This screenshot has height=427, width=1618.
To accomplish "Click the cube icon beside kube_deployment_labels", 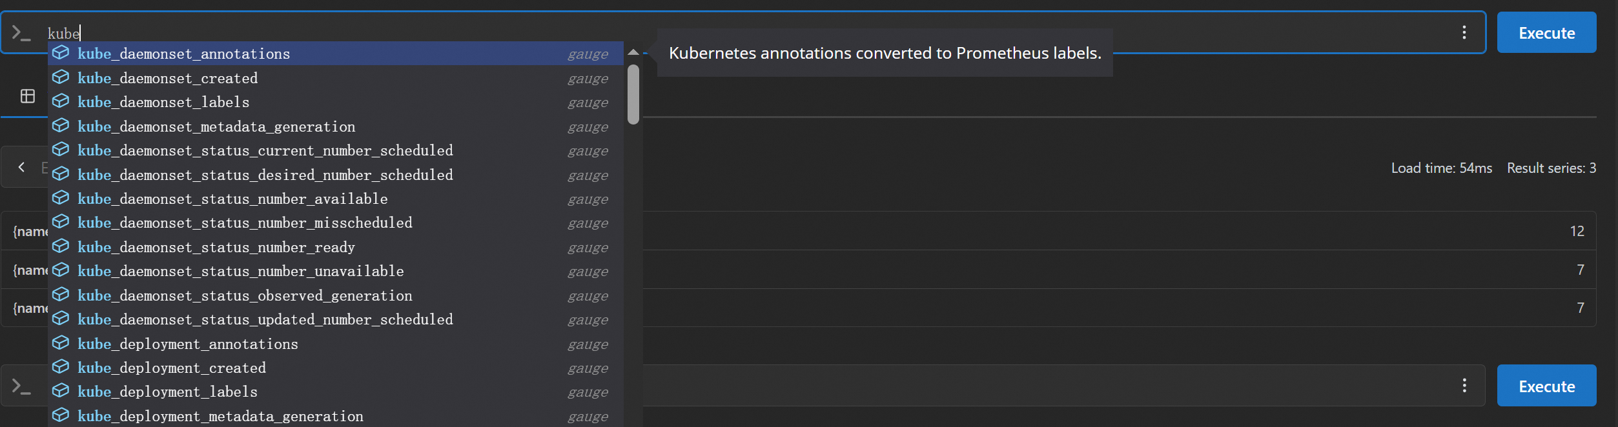I will click(x=61, y=391).
